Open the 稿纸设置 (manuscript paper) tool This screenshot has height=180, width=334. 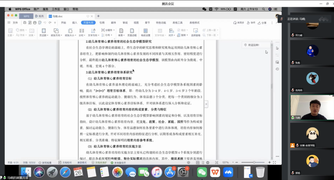pos(145,31)
